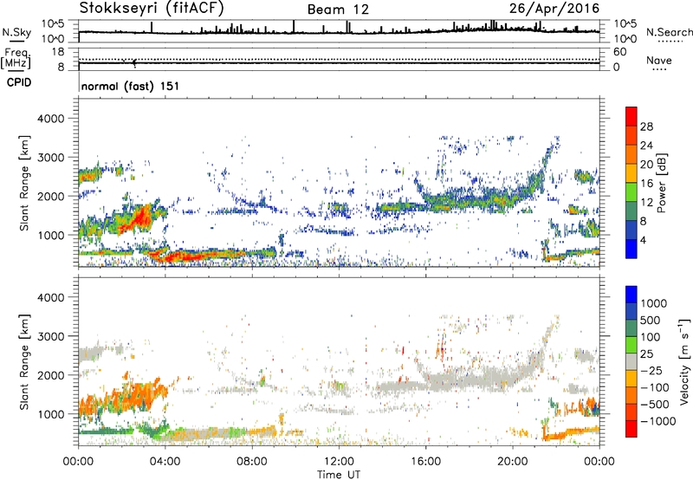Click the 'Stokkseyri (fitACF)' title
The width and height of the screenshot is (693, 480).
click(152, 8)
